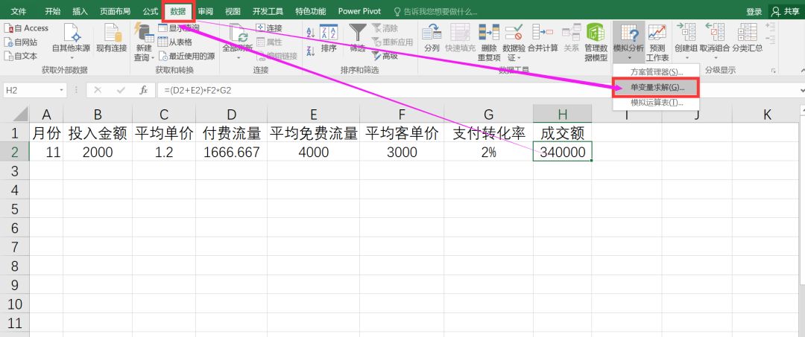Select cell C2 with value 1.2
This screenshot has height=337, width=805.
pos(164,152)
